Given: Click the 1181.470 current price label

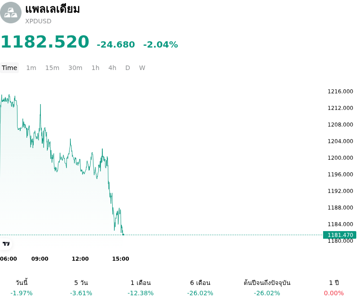Looking at the screenshot, I should coord(340,235).
